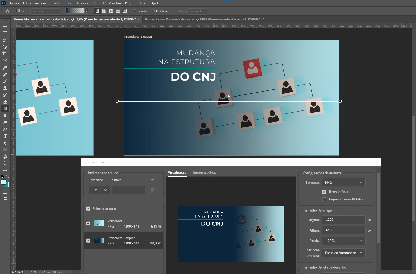Select the Horizontal Type tool

click(5, 136)
